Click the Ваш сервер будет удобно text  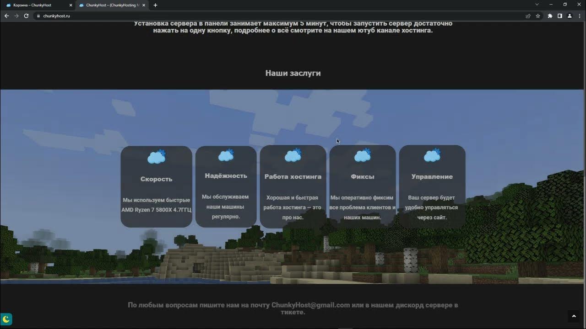click(x=432, y=207)
